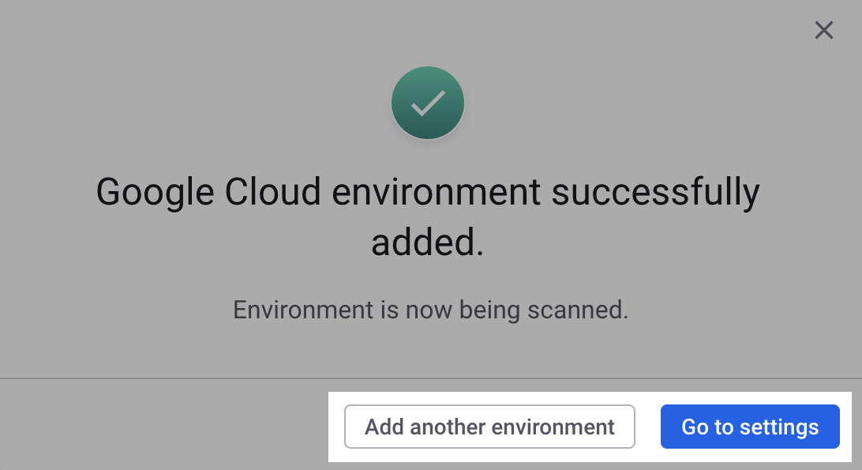Click the green checkmark success icon
This screenshot has width=862, height=470.
point(427,103)
